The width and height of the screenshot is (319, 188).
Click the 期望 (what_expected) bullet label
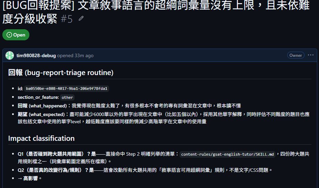tap(41, 114)
